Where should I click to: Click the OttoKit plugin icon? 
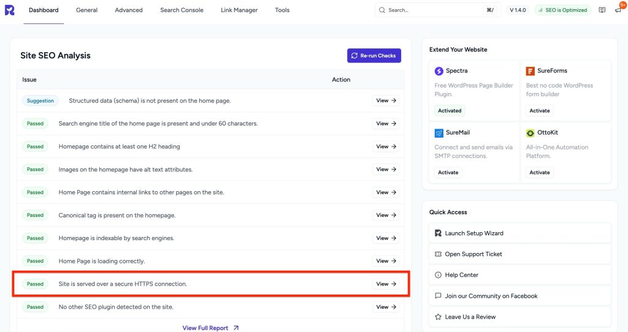tap(530, 133)
